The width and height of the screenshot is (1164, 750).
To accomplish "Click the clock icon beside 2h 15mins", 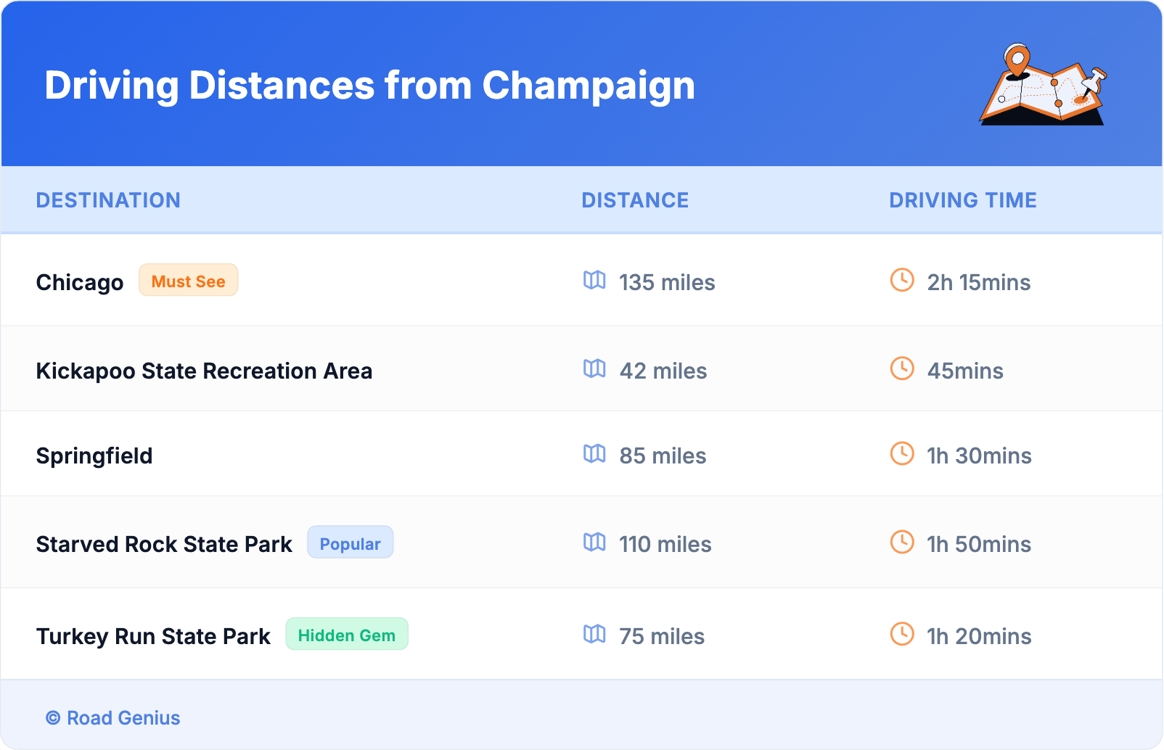I will 902,280.
